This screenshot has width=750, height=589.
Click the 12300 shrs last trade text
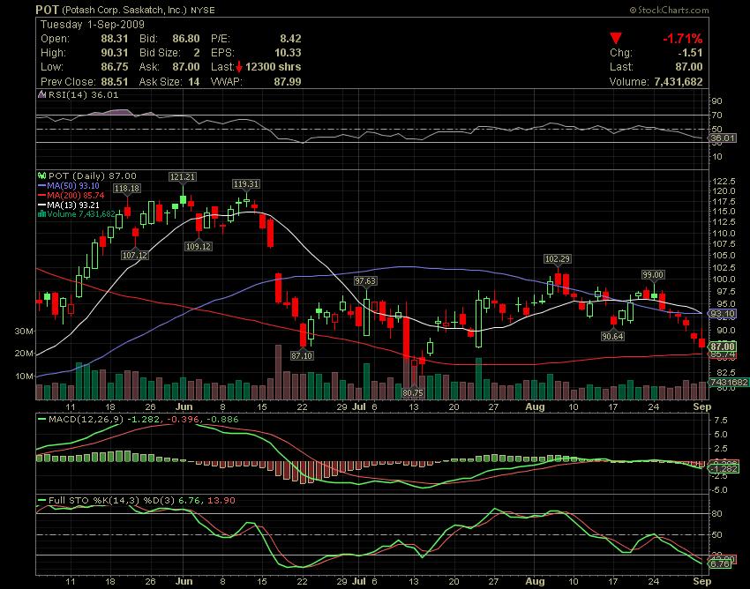274,67
